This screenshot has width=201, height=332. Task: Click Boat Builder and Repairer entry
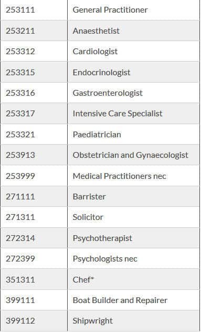click(x=120, y=300)
